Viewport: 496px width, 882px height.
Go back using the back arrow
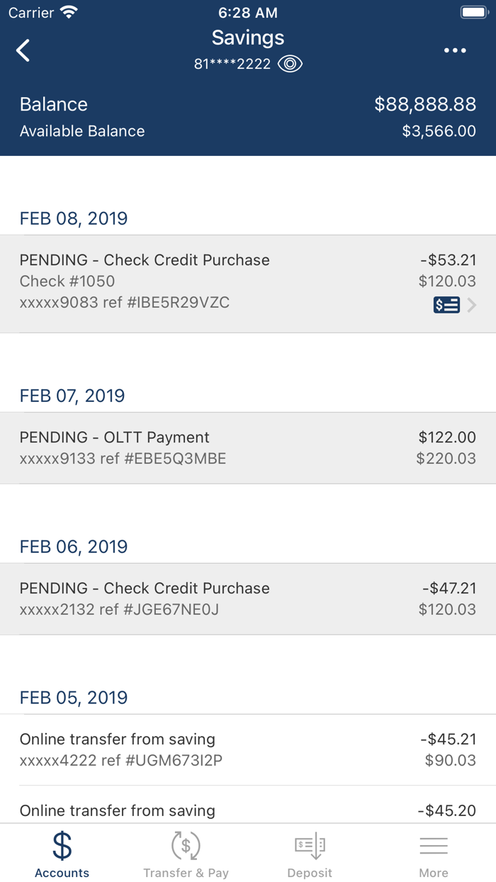[22, 50]
